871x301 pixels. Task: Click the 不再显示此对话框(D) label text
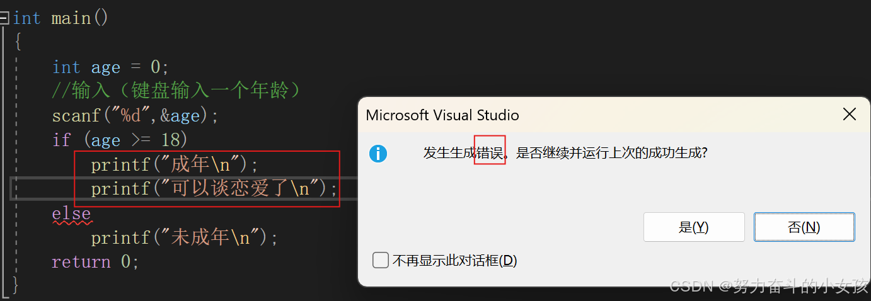454,260
